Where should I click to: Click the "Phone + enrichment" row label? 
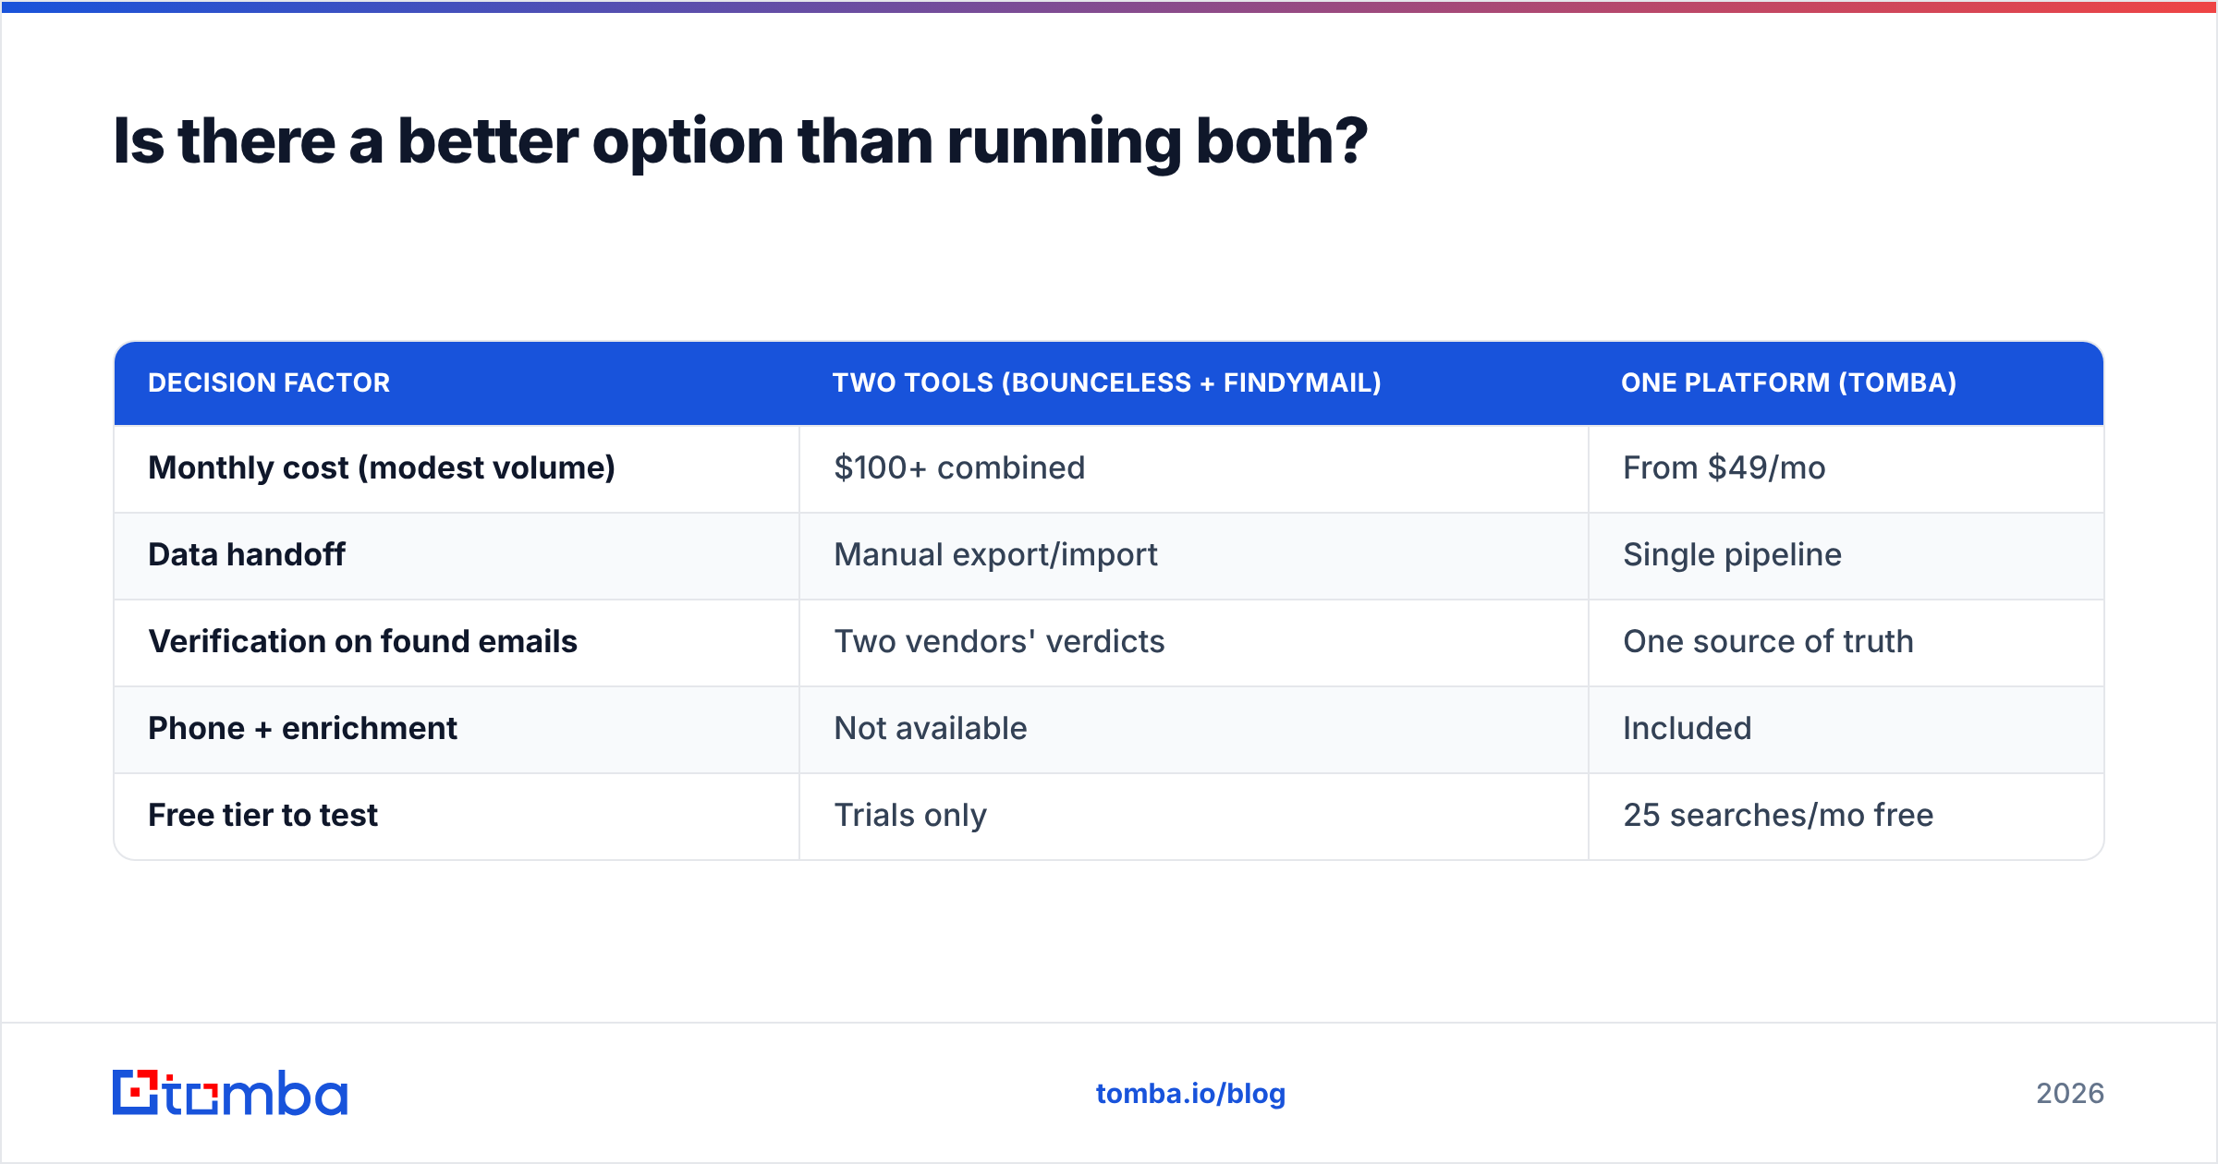[302, 729]
